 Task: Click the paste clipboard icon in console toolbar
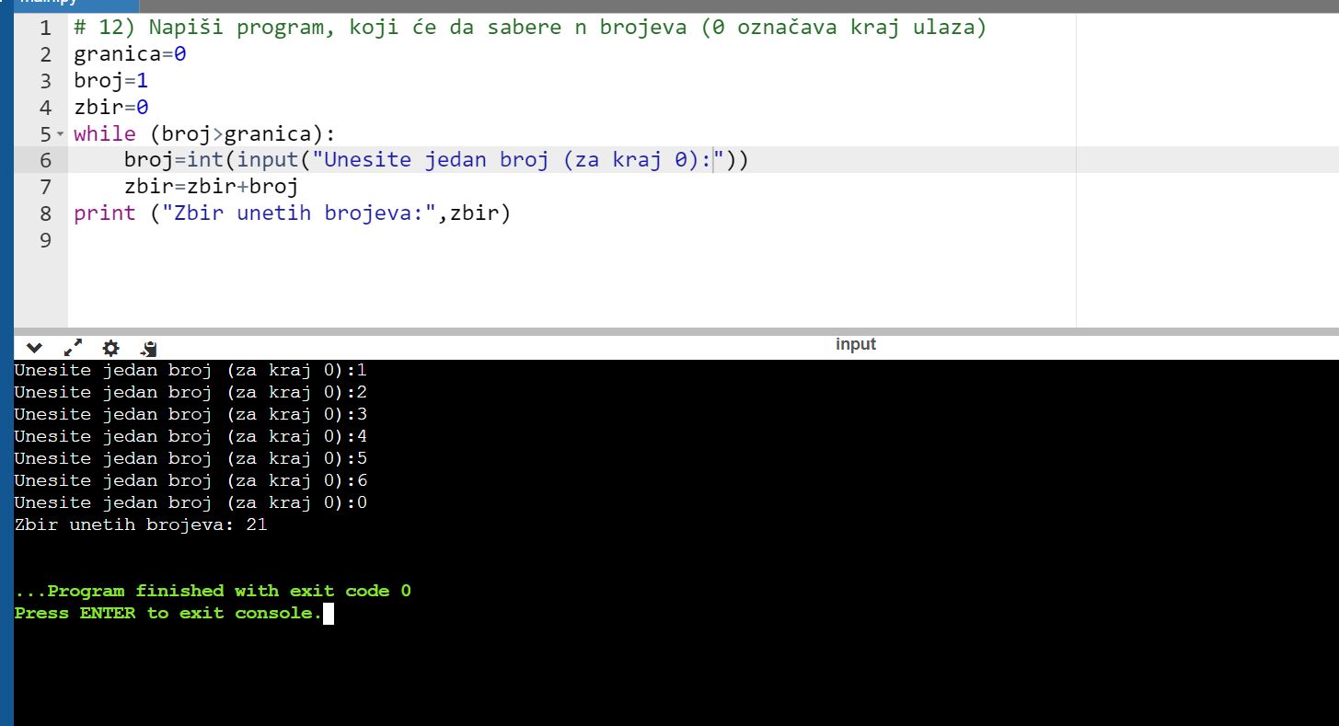tap(149, 348)
